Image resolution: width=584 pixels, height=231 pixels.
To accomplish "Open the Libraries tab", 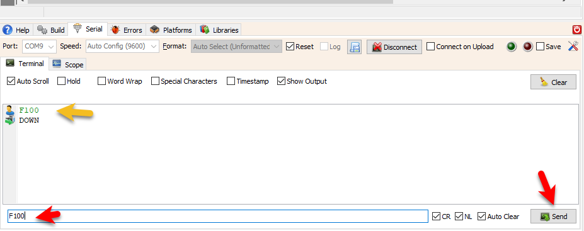I will point(219,30).
